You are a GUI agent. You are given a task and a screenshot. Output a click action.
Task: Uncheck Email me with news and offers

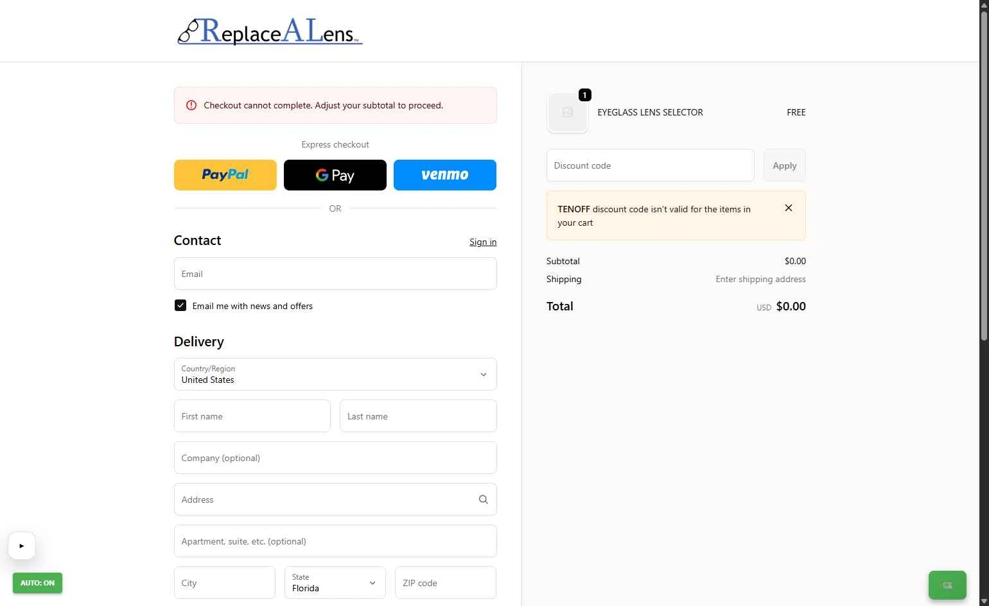180,306
